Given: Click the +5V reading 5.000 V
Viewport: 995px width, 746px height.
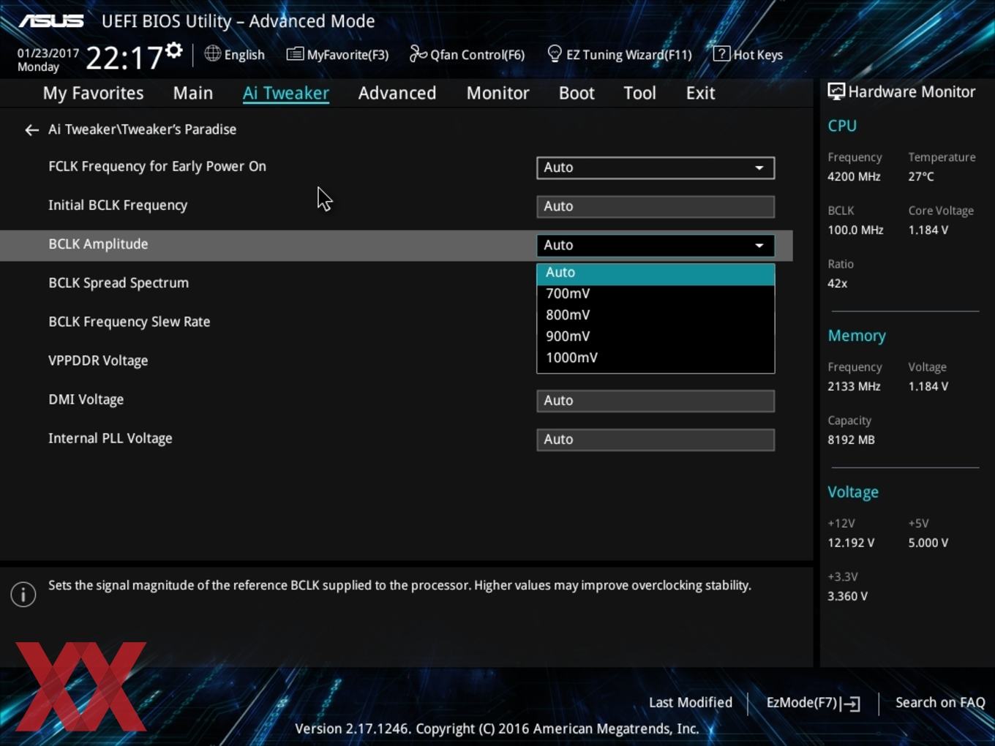Looking at the screenshot, I should (928, 543).
